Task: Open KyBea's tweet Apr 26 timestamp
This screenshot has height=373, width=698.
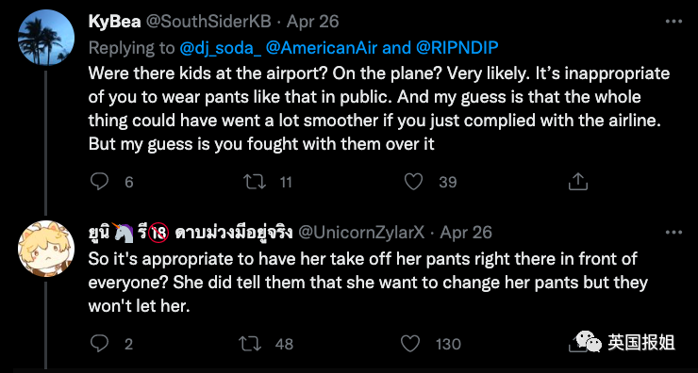Action: 312,22
